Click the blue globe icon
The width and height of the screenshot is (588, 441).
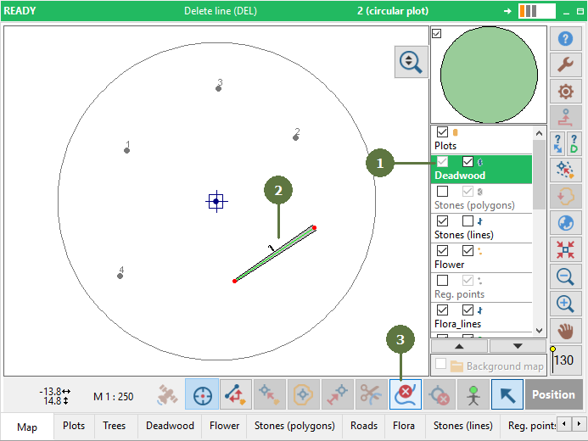click(565, 223)
